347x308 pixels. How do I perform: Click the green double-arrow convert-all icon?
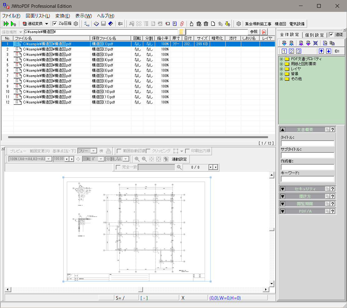[6, 24]
